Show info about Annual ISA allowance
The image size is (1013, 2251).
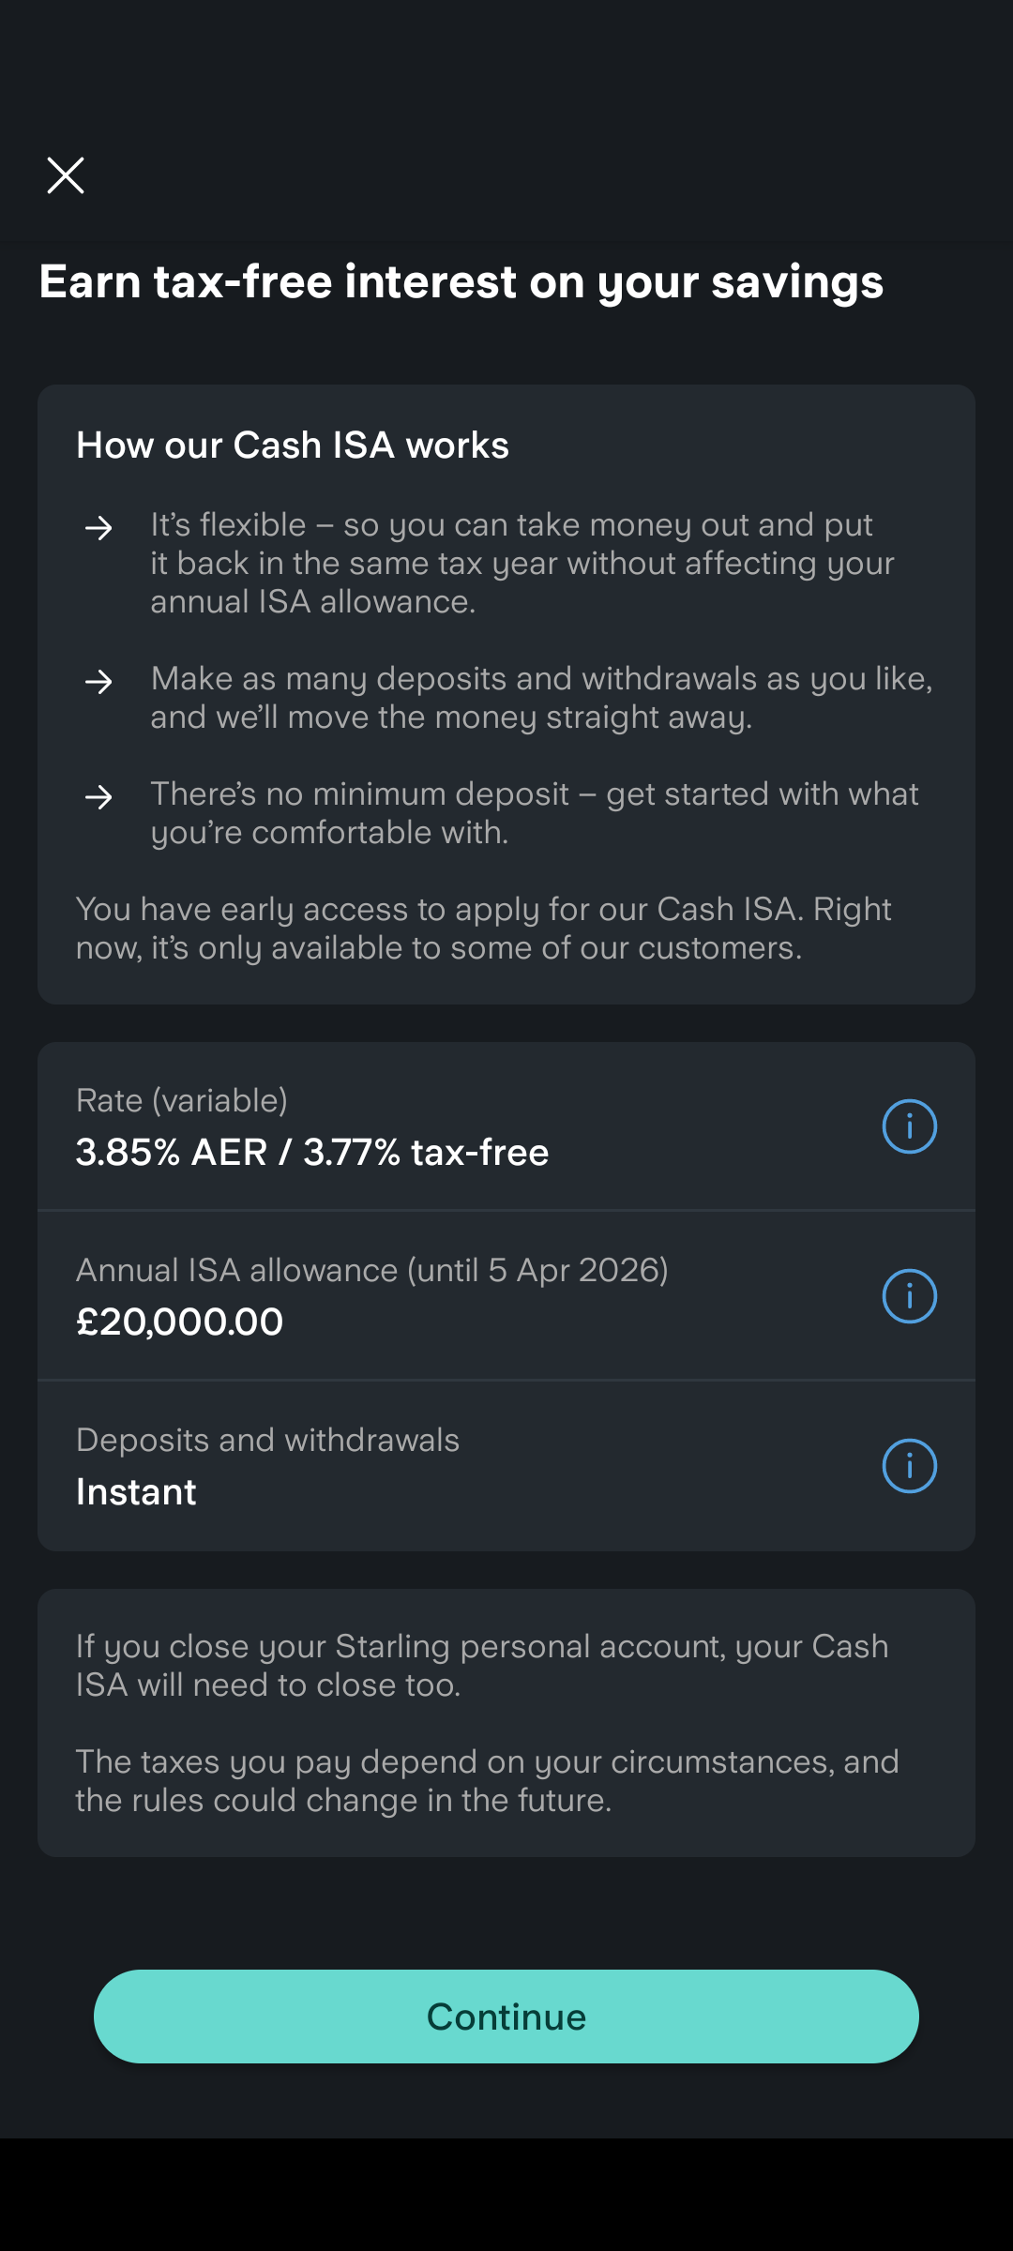click(909, 1295)
